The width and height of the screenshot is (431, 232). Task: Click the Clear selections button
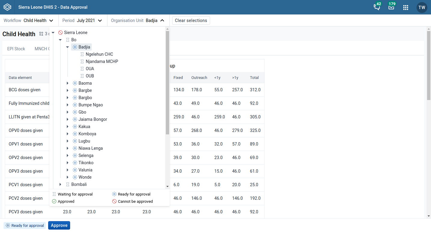pos(191,20)
